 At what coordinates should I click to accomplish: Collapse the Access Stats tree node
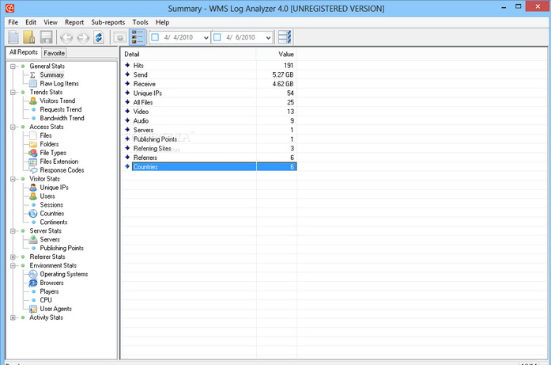tap(13, 127)
